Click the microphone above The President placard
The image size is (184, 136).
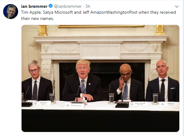(x=78, y=94)
